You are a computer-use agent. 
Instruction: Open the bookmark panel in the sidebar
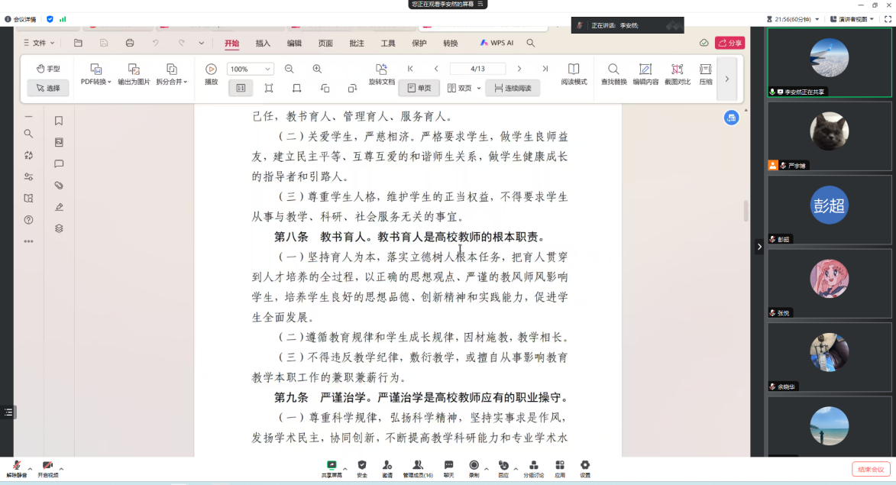(x=59, y=121)
